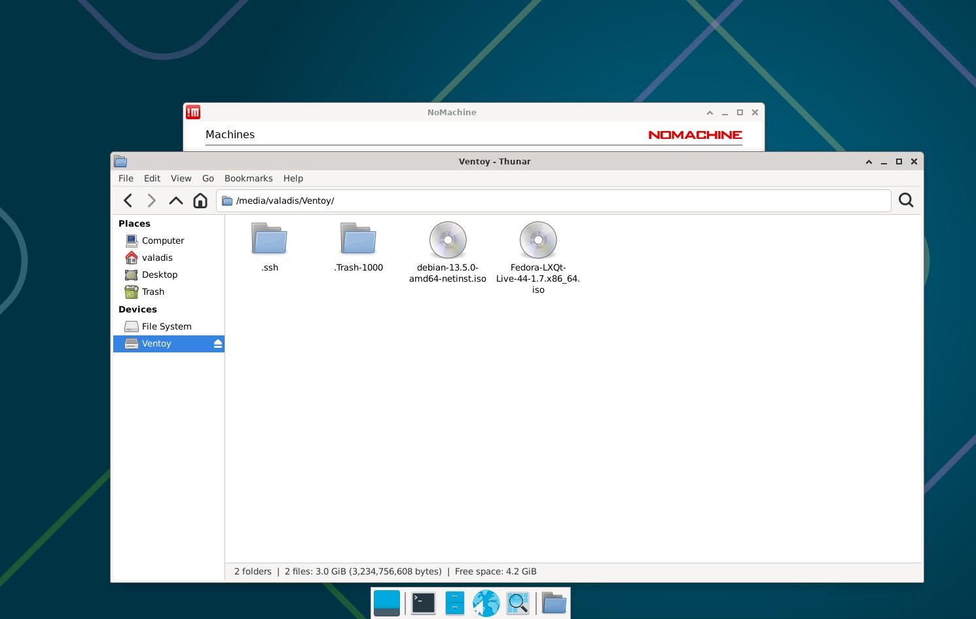Open the View menu
976x619 pixels.
pos(181,178)
